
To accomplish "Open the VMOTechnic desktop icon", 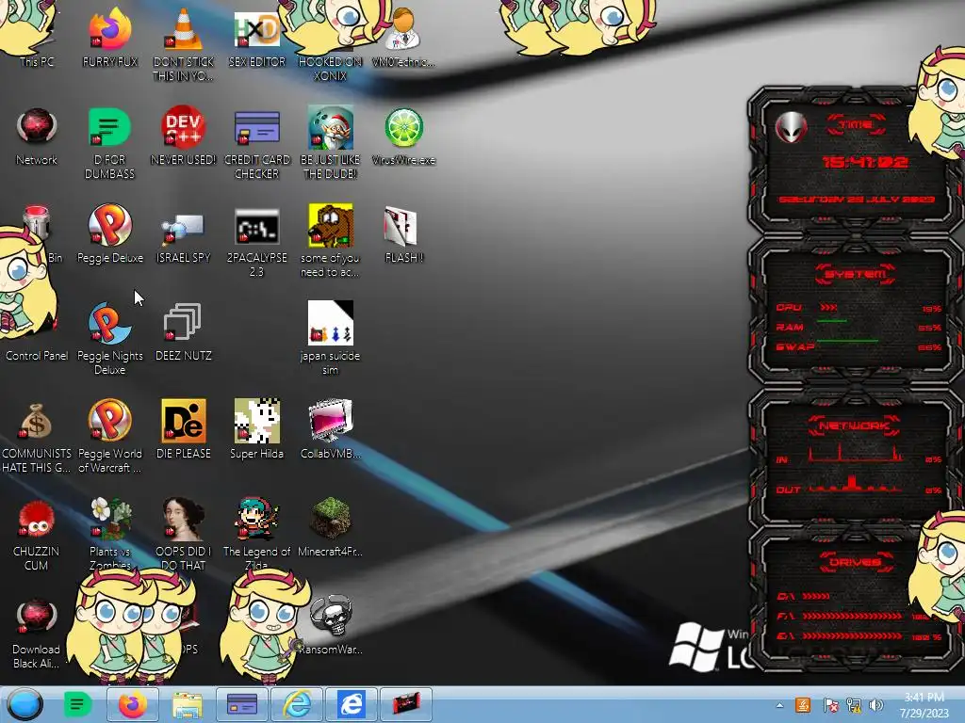I will coord(403,37).
